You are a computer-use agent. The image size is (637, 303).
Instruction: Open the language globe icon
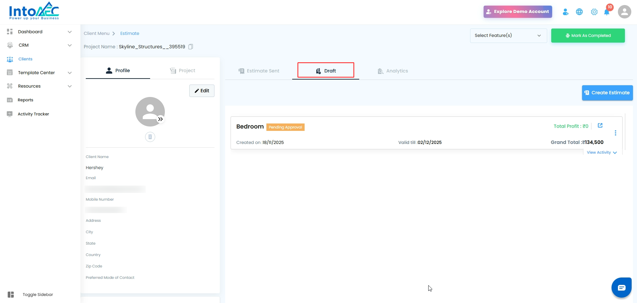(579, 12)
